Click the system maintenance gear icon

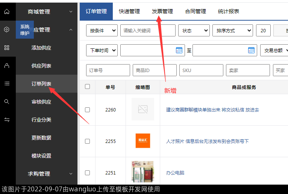click(7, 30)
